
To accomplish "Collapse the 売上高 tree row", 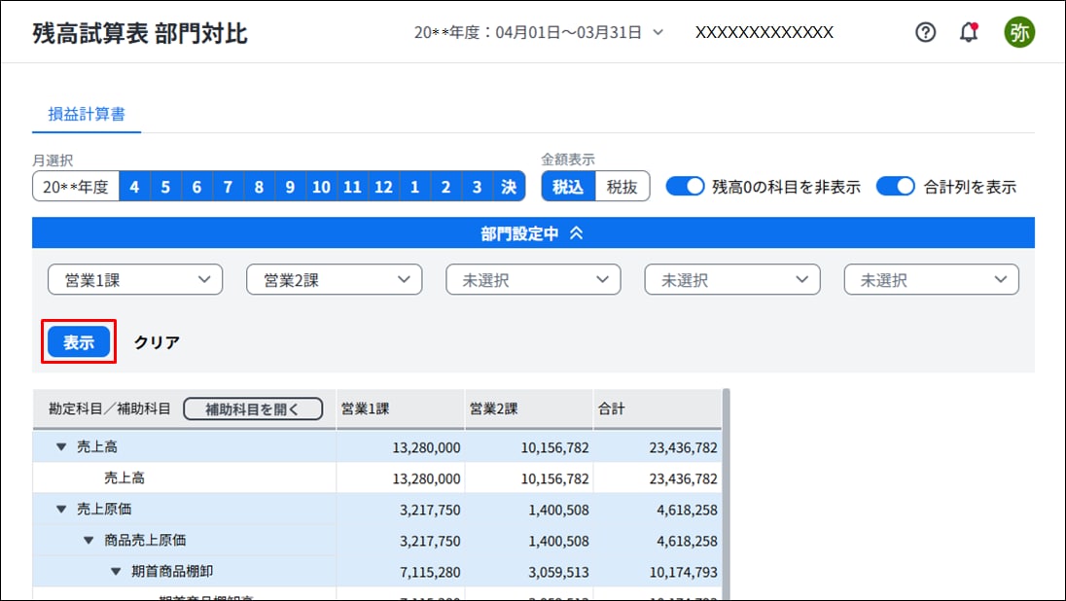I will (61, 447).
